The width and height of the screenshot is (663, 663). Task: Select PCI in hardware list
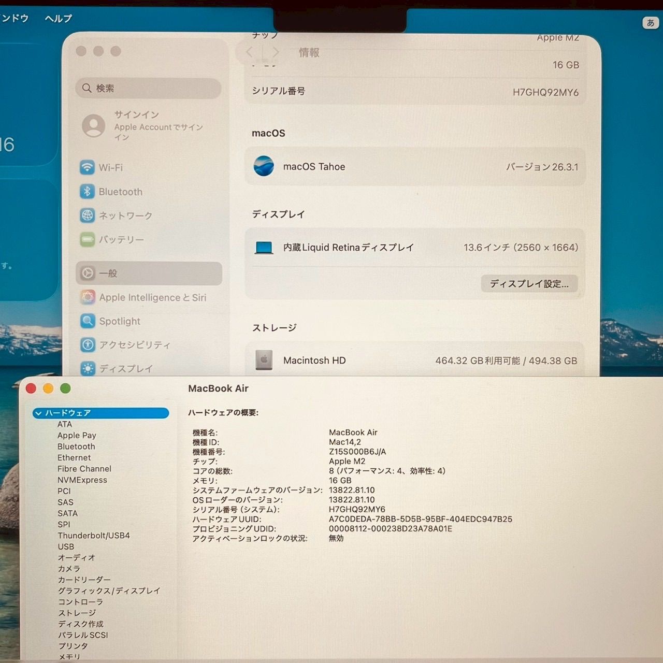pyautogui.click(x=64, y=491)
